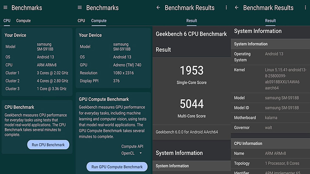Click the OpenCL dropdown arrow
The width and height of the screenshot is (310, 174).
point(141,153)
